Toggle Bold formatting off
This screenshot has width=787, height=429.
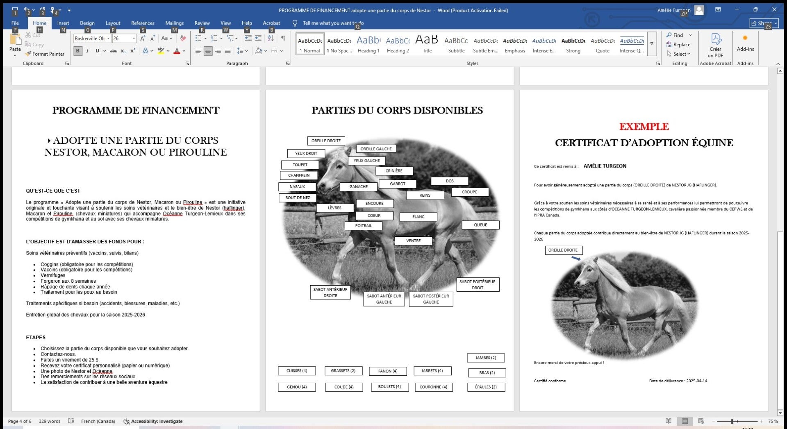click(x=77, y=51)
